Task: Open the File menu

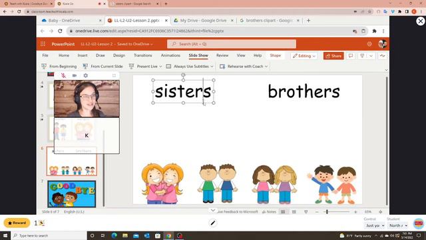Action: click(45, 55)
